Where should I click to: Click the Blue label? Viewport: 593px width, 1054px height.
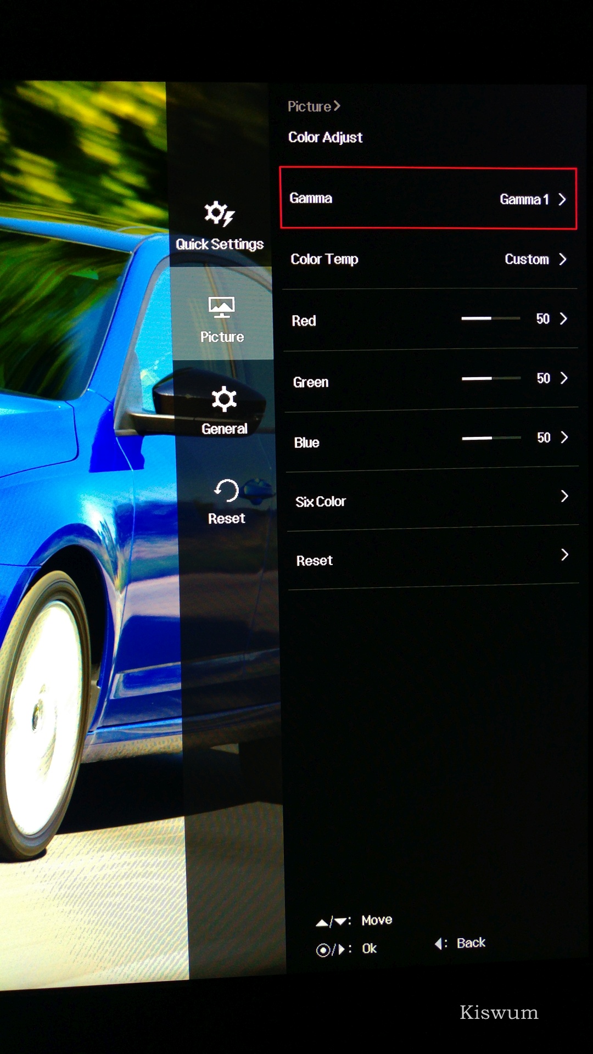(307, 442)
